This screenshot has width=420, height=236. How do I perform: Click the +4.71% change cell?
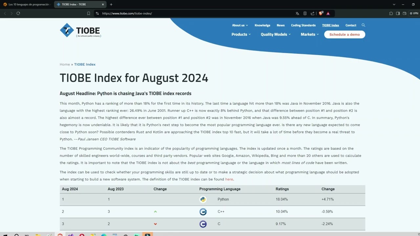327,199
